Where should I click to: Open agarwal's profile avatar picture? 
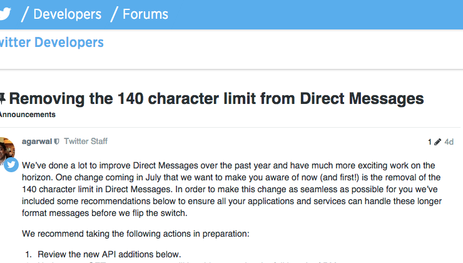coord(6,149)
